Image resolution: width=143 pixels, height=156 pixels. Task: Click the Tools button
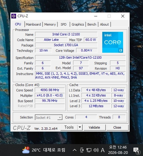[x=69, y=127]
